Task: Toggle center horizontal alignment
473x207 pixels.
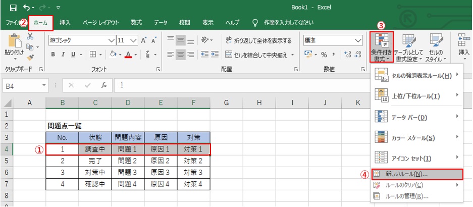Action: pos(180,55)
